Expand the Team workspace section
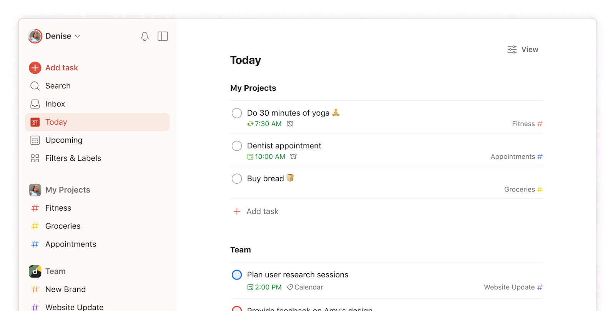Viewport: 615px width, 311px height. pyautogui.click(x=55, y=271)
